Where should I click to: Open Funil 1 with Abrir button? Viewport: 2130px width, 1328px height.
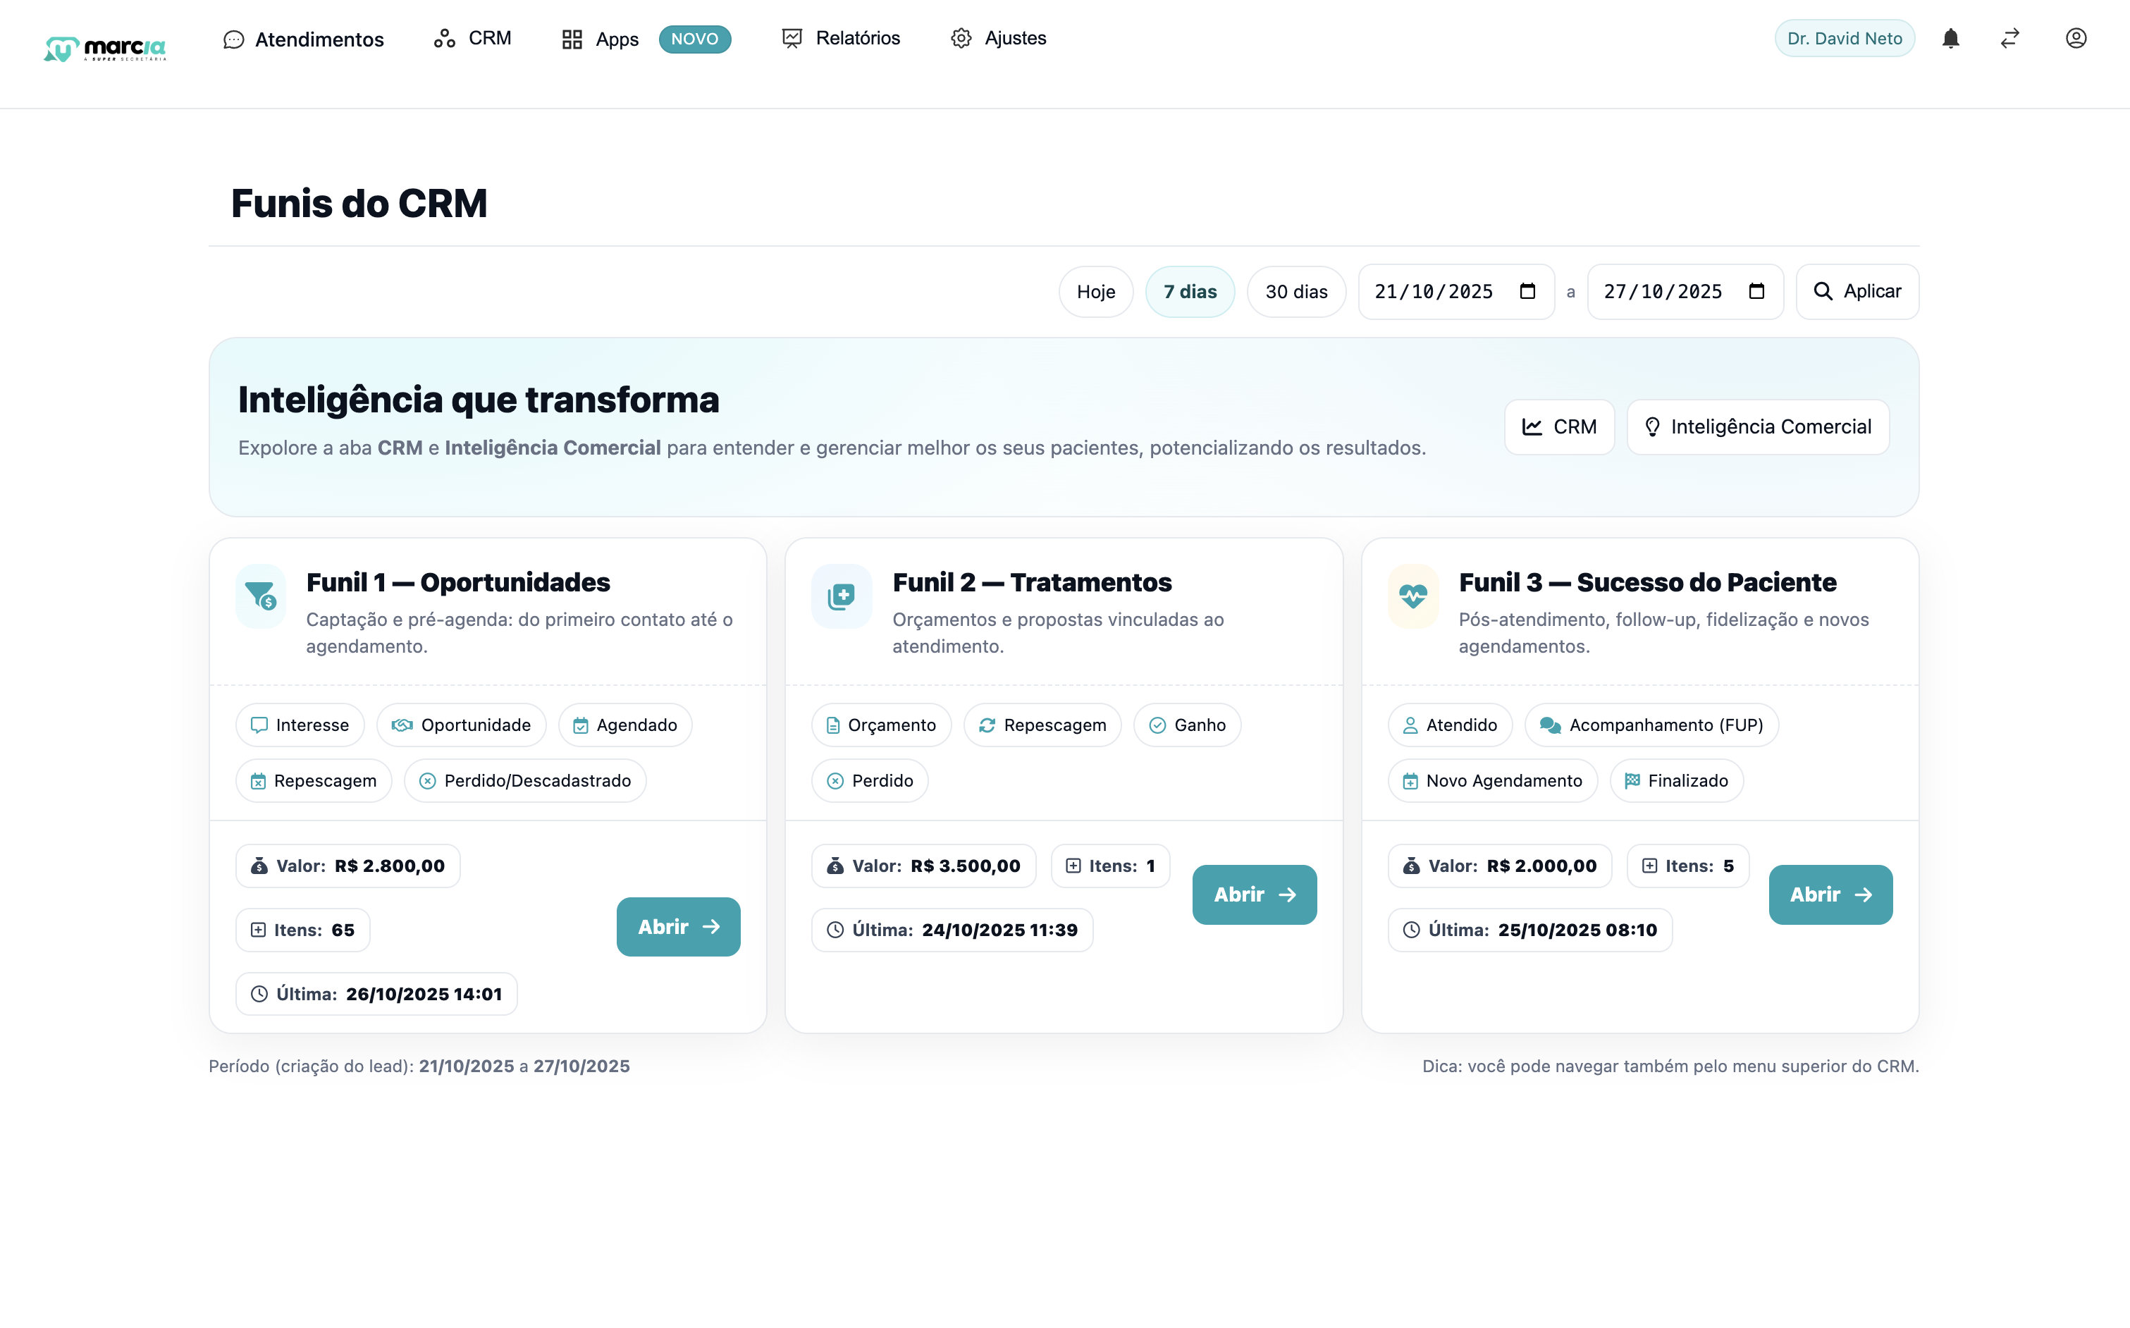point(678,927)
